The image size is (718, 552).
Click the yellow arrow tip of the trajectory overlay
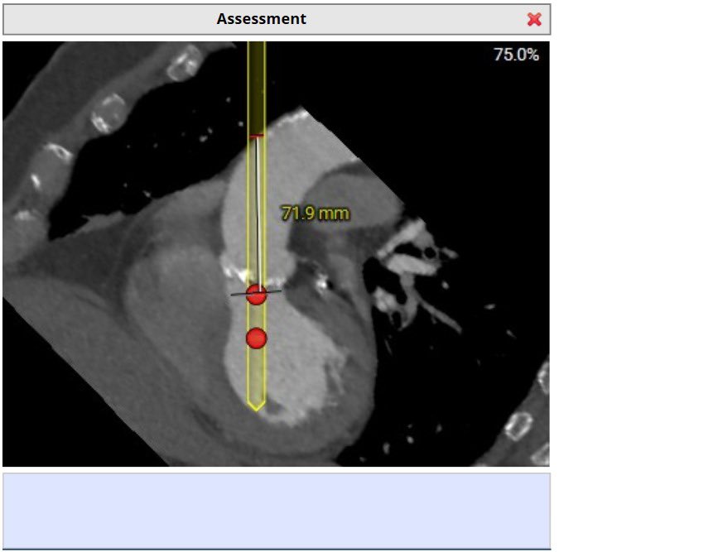(x=257, y=406)
